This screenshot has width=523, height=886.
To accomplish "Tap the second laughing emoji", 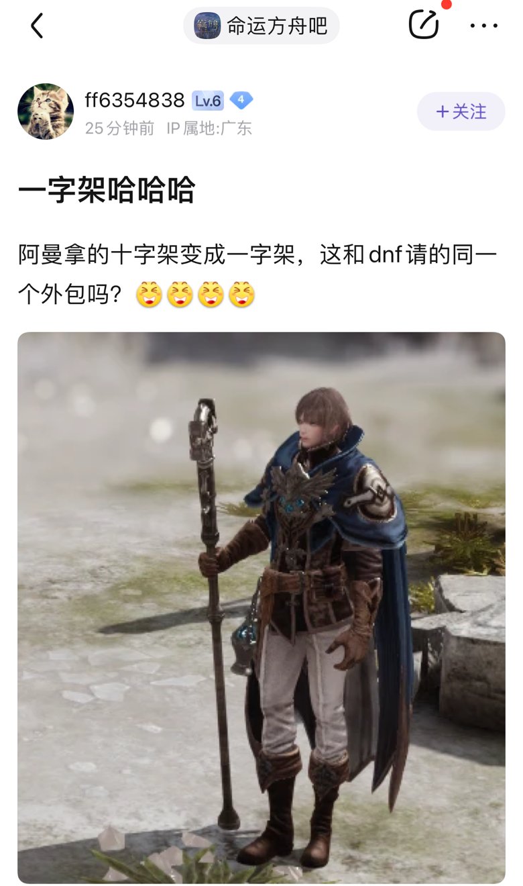I will click(180, 295).
